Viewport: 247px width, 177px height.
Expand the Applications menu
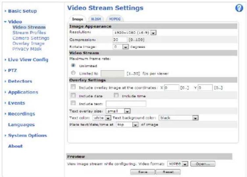tap(23, 92)
